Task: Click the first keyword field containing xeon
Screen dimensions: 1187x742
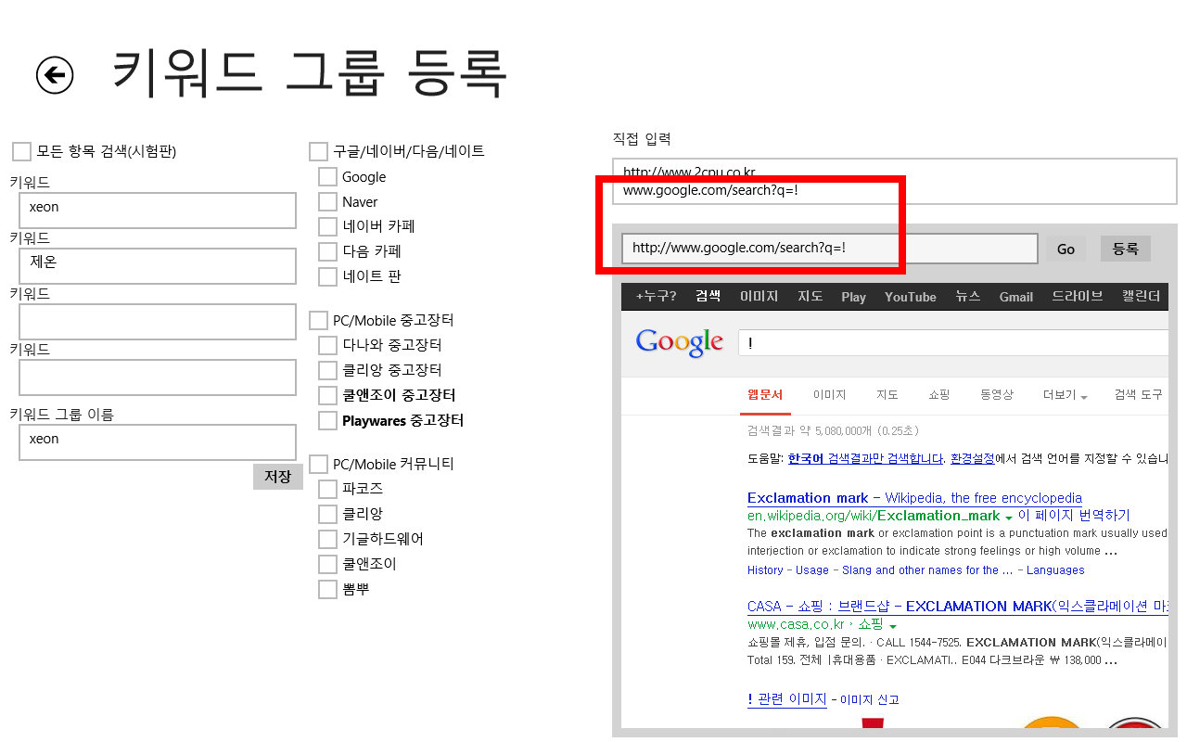Action: pos(158,211)
